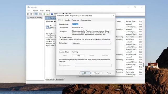
Task: Click the Start parameters input field
Action: tap(93, 65)
